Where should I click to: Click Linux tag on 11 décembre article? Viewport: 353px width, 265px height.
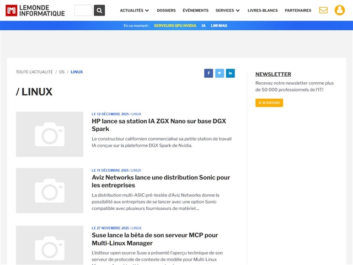[x=136, y=171]
